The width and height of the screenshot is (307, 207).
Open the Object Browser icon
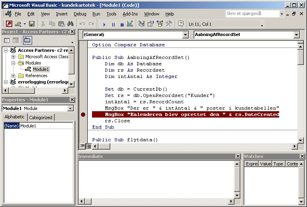coord(159,24)
